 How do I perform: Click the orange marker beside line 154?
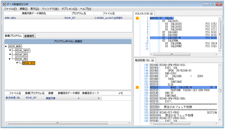coord(137,87)
